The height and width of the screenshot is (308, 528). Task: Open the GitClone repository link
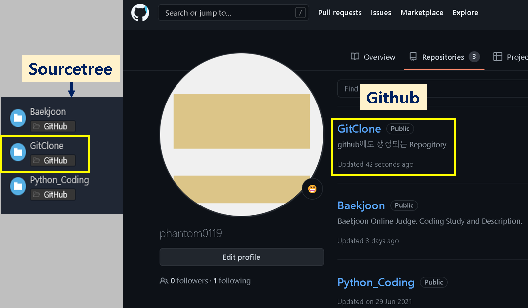pos(359,129)
